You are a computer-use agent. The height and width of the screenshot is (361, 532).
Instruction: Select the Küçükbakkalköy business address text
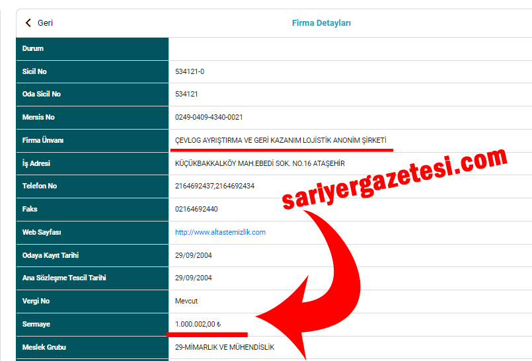tap(260, 163)
